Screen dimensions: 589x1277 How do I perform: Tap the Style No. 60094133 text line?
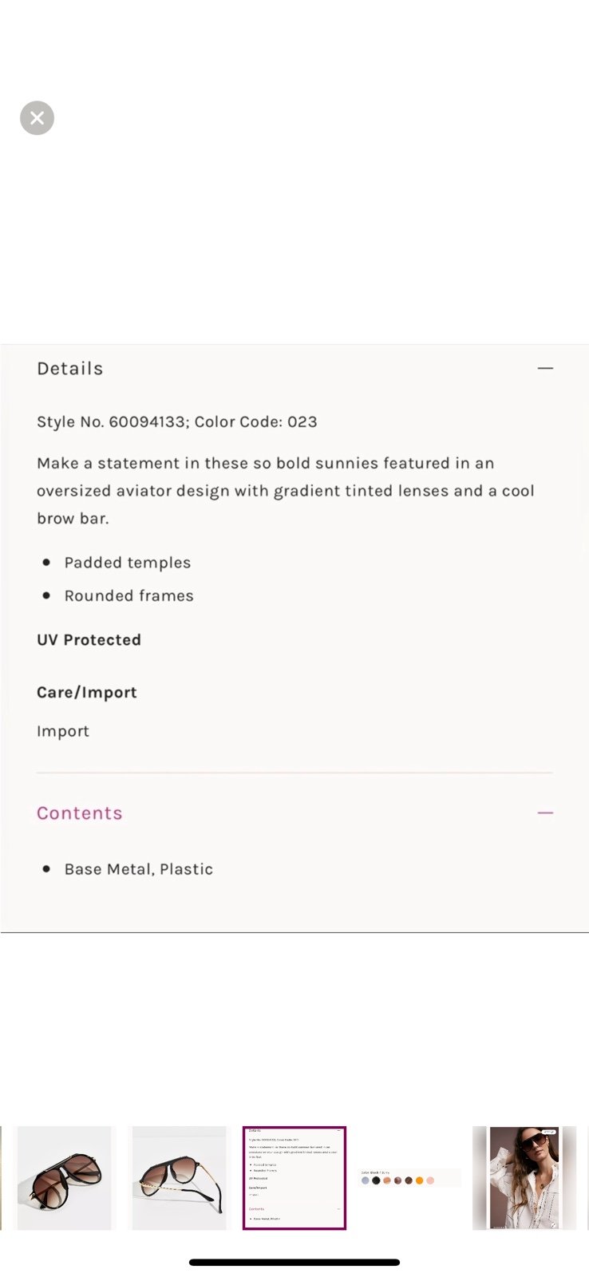tap(177, 421)
